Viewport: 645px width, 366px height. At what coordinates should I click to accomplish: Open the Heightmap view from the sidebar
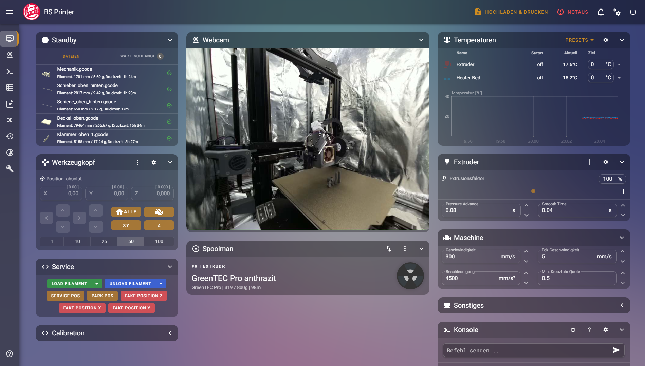pos(10,87)
